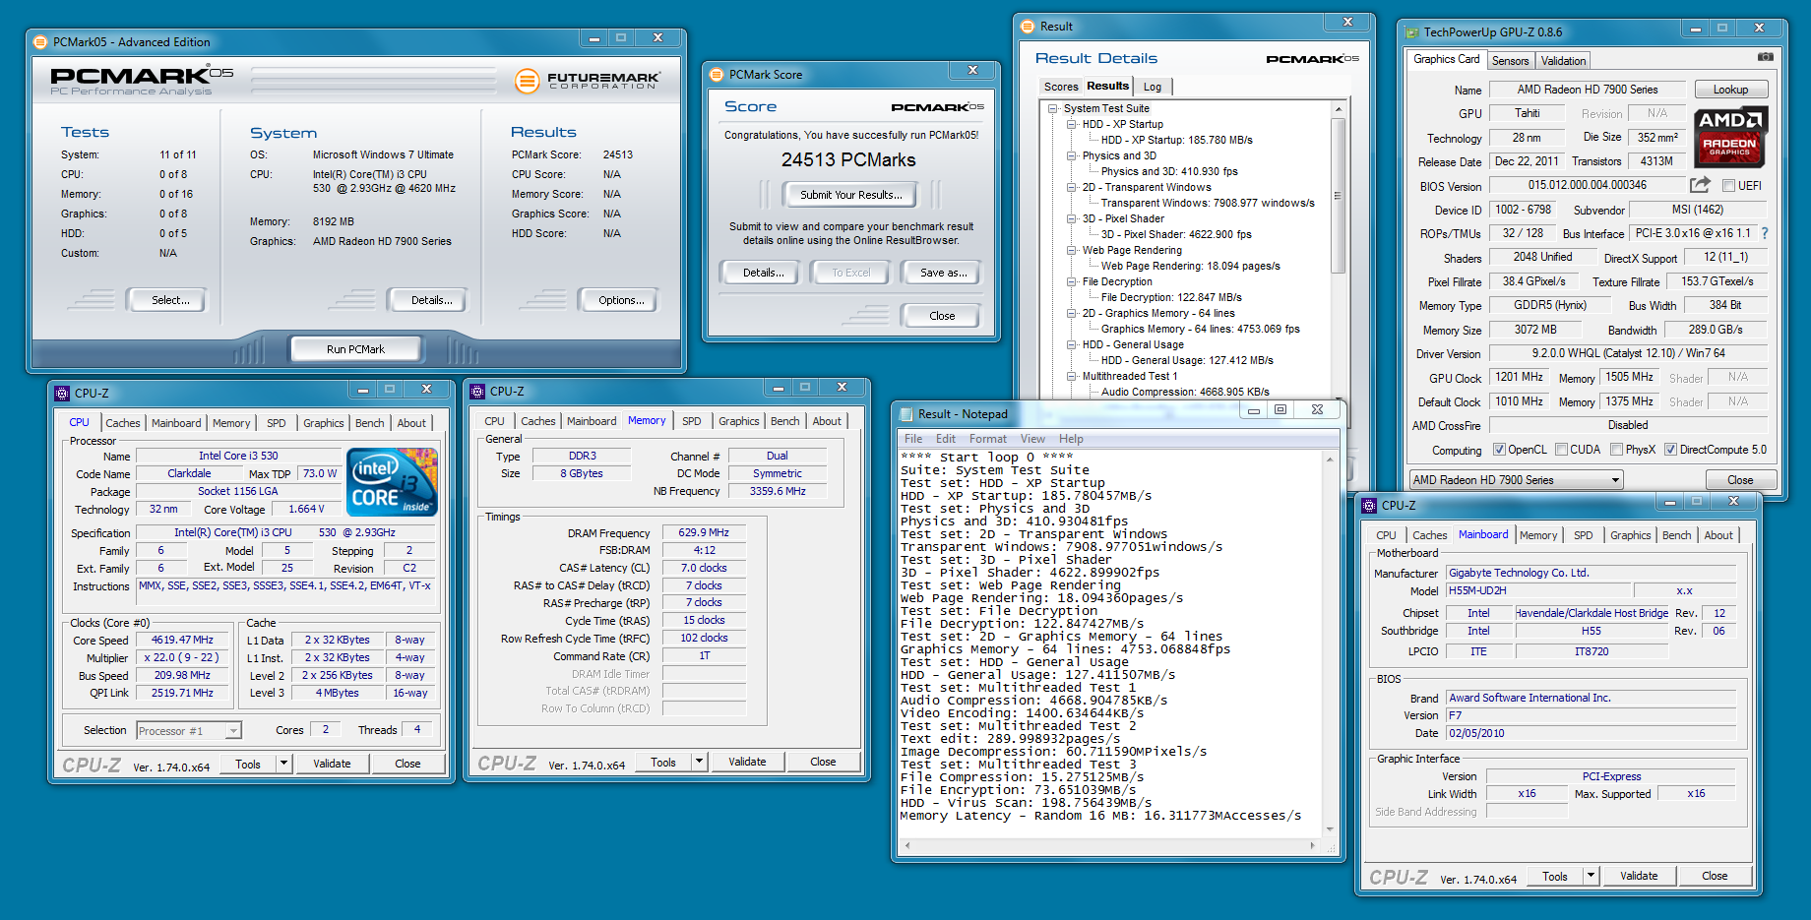Click the CPU-Z Mainboard window title icon
1811x920 pixels.
1369,505
